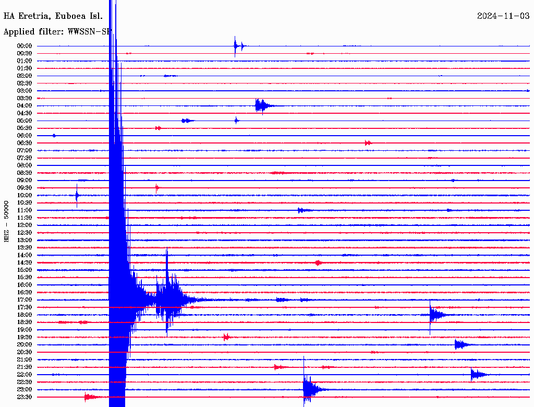Select the 00:30 time label
The width and height of the screenshot is (534, 407).
25,54
